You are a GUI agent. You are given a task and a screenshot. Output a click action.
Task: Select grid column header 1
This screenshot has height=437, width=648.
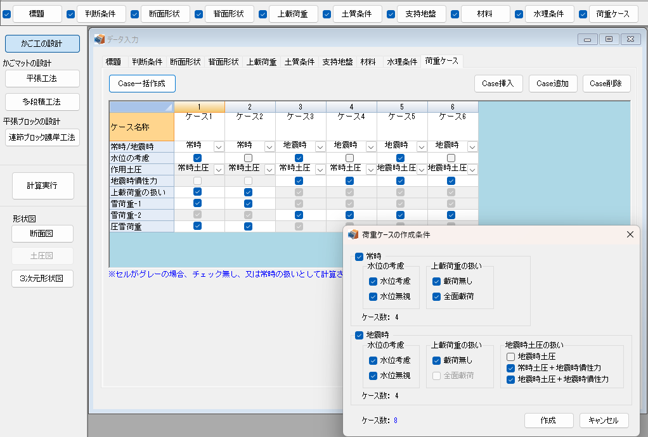(199, 107)
